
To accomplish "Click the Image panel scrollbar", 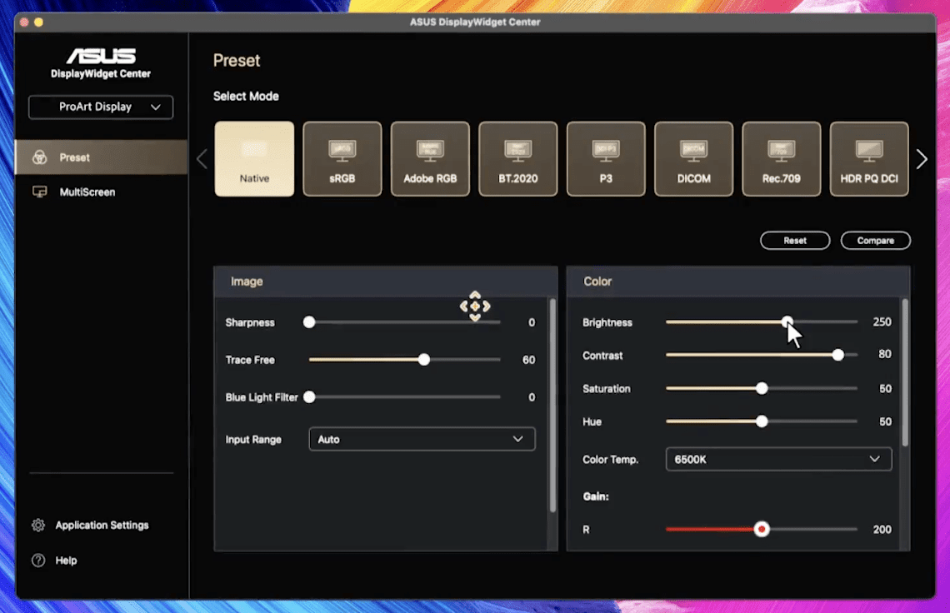I will [552, 406].
